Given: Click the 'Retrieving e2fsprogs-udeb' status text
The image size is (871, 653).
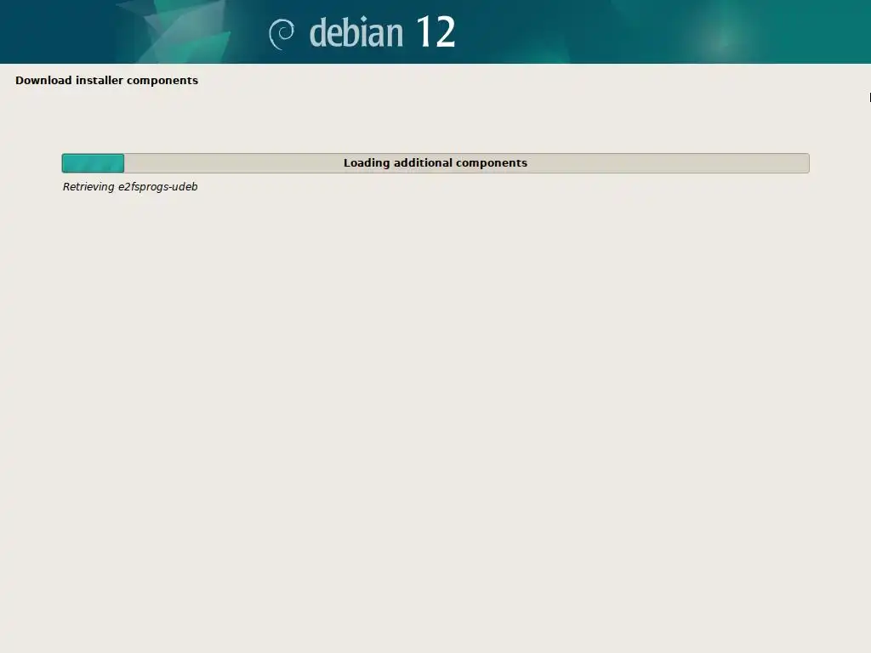Looking at the screenshot, I should pos(130,186).
